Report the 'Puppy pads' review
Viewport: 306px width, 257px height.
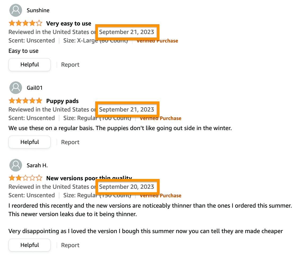(x=70, y=142)
